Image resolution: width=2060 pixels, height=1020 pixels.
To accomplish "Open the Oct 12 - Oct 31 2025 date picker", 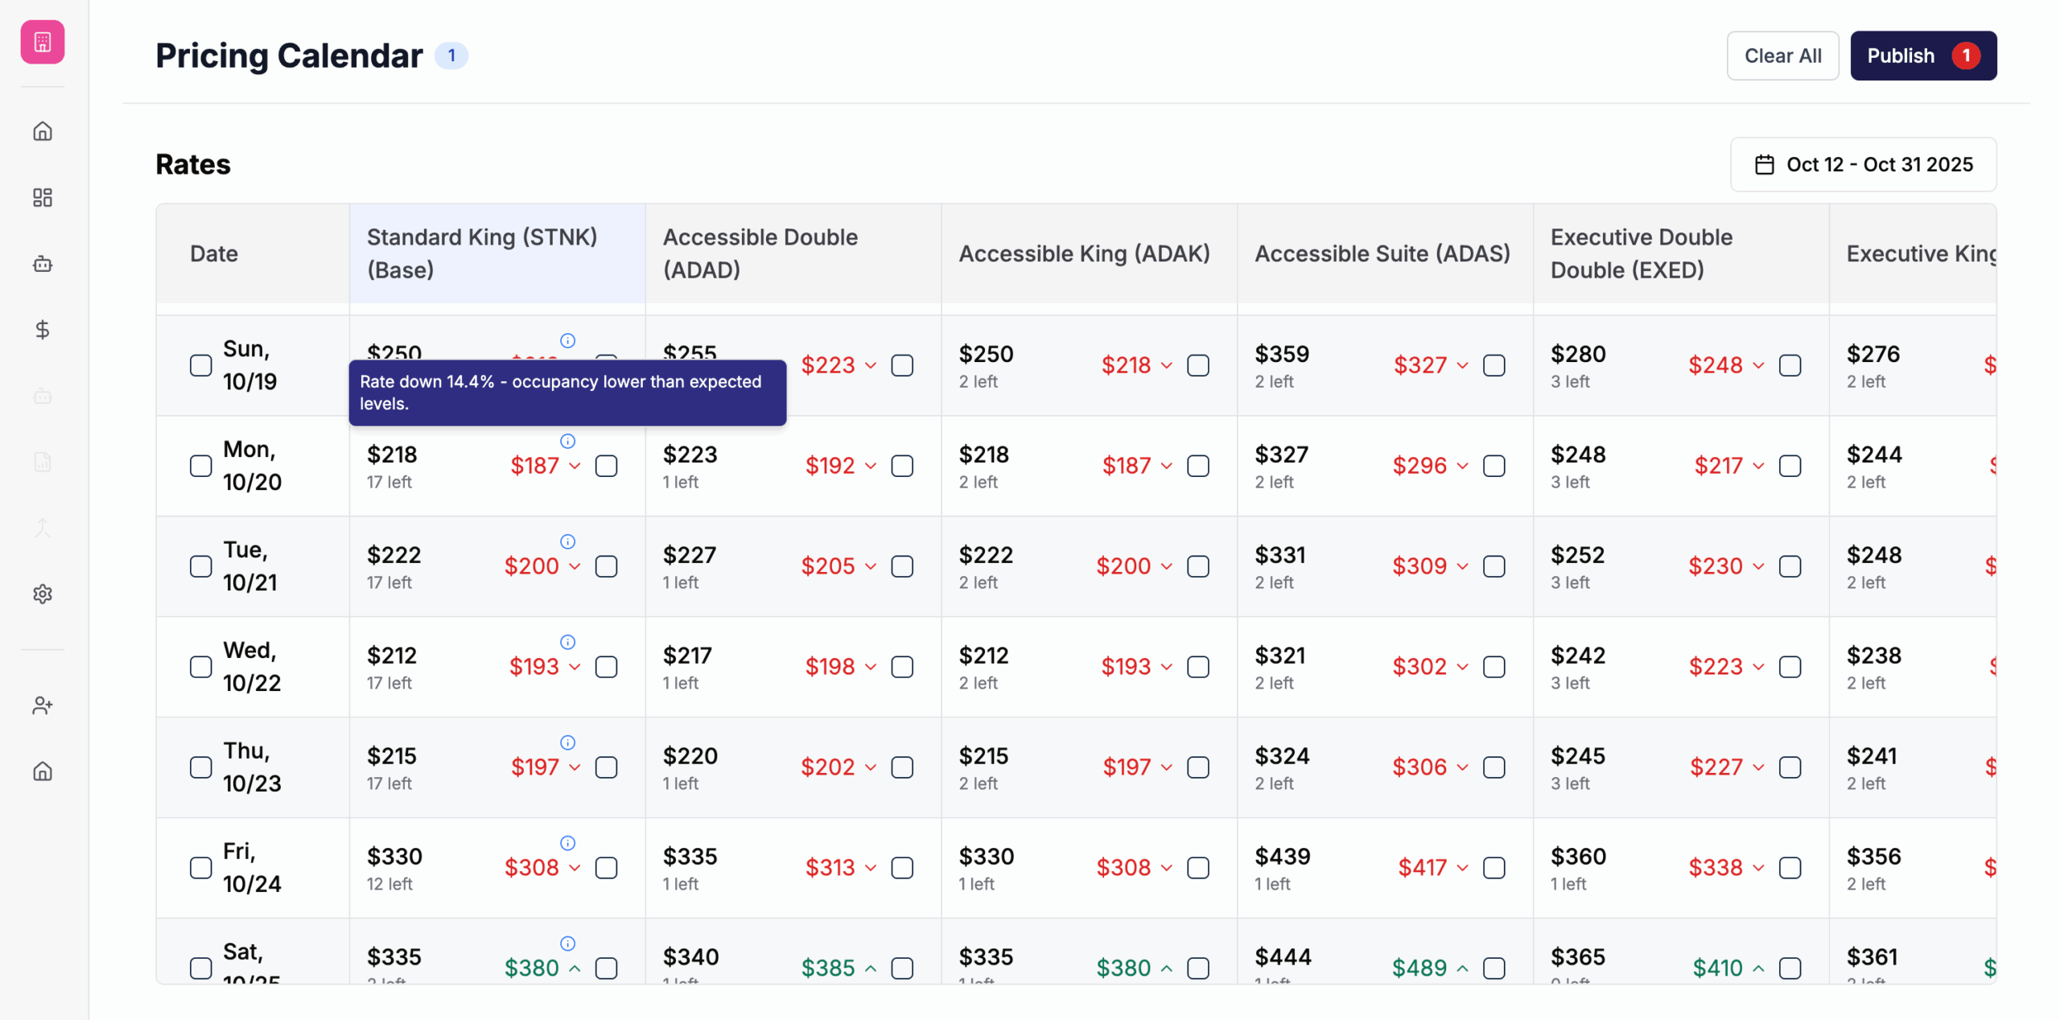I will (x=1863, y=164).
